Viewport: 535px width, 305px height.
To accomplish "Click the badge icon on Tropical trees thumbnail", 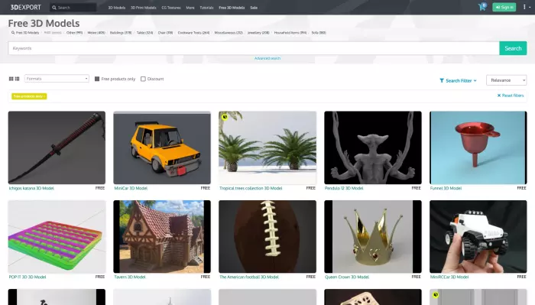I will pos(225,117).
